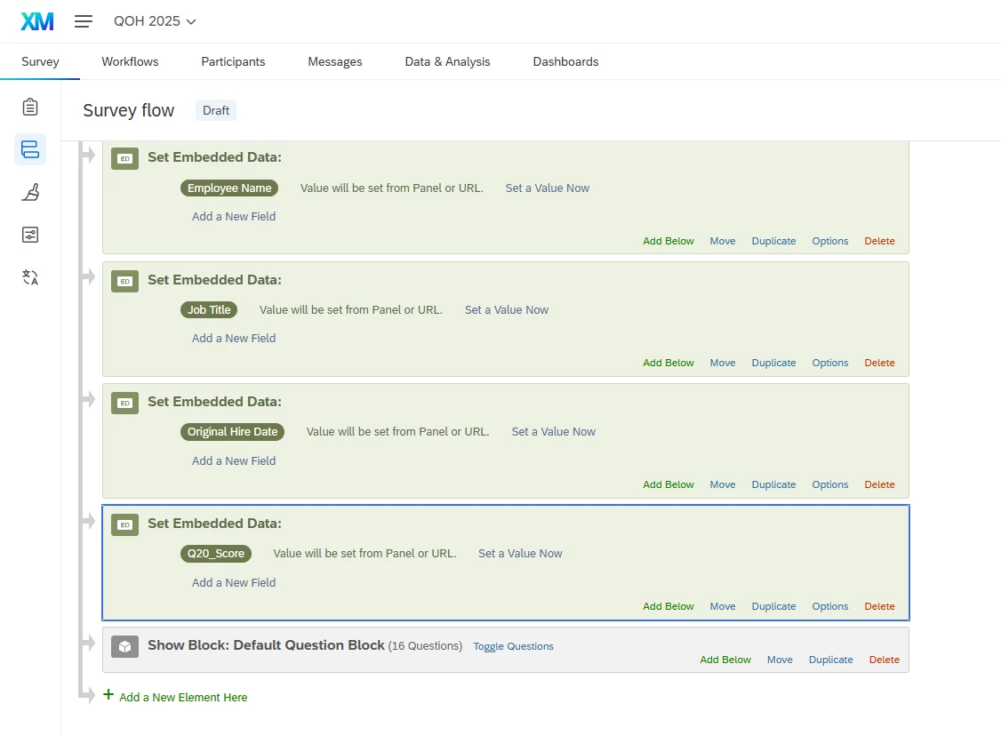The width and height of the screenshot is (1001, 736).
Task: Move the Q20_Score block
Action: click(x=723, y=607)
